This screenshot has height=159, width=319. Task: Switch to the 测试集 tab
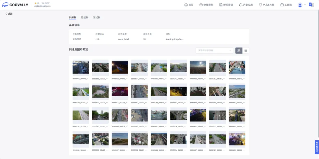pos(97,17)
